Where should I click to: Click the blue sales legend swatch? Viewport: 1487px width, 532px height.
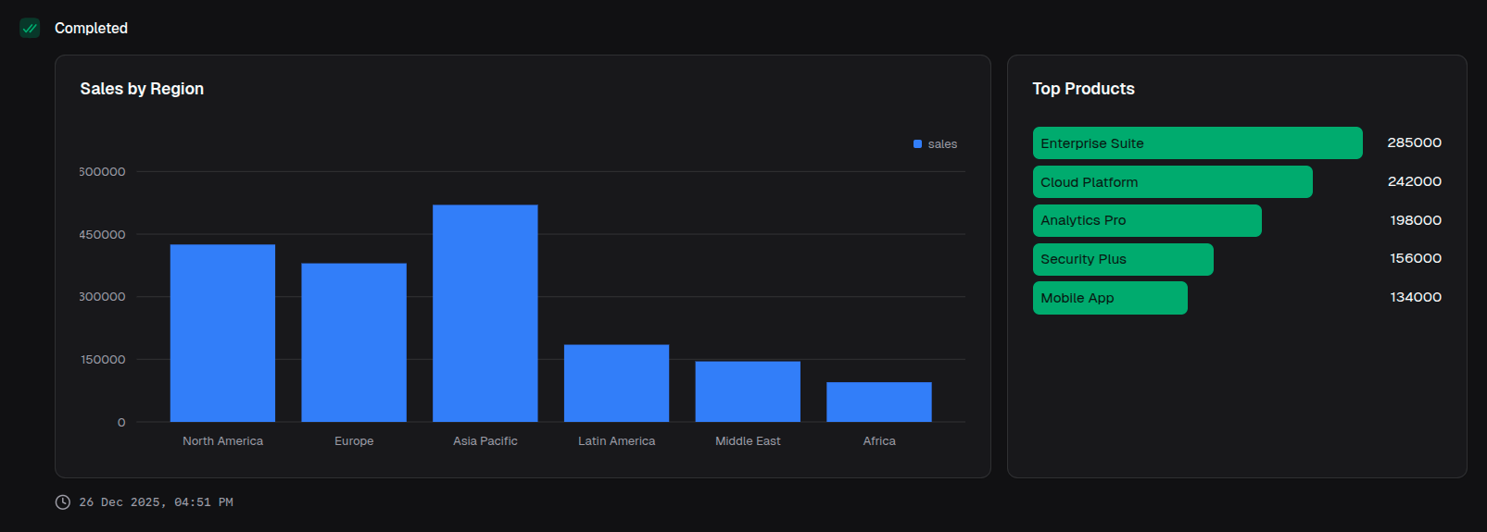click(x=917, y=144)
